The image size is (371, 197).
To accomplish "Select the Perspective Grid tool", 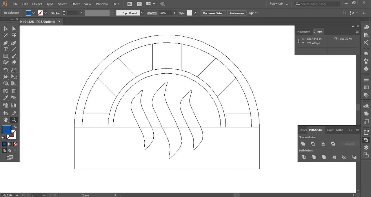I will (x=14, y=83).
